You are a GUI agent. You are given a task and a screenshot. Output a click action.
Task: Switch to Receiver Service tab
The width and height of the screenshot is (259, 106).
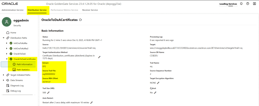90,10
